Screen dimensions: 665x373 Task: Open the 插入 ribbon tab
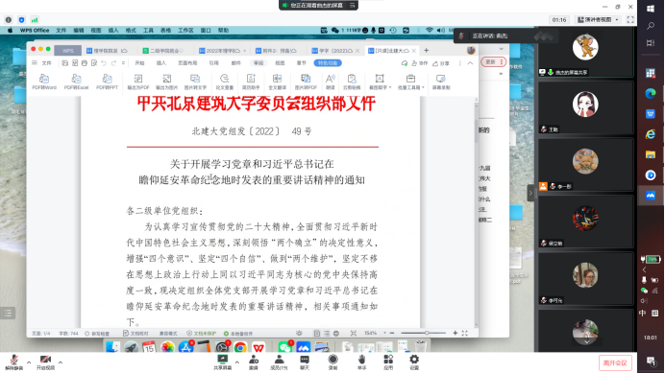161,63
